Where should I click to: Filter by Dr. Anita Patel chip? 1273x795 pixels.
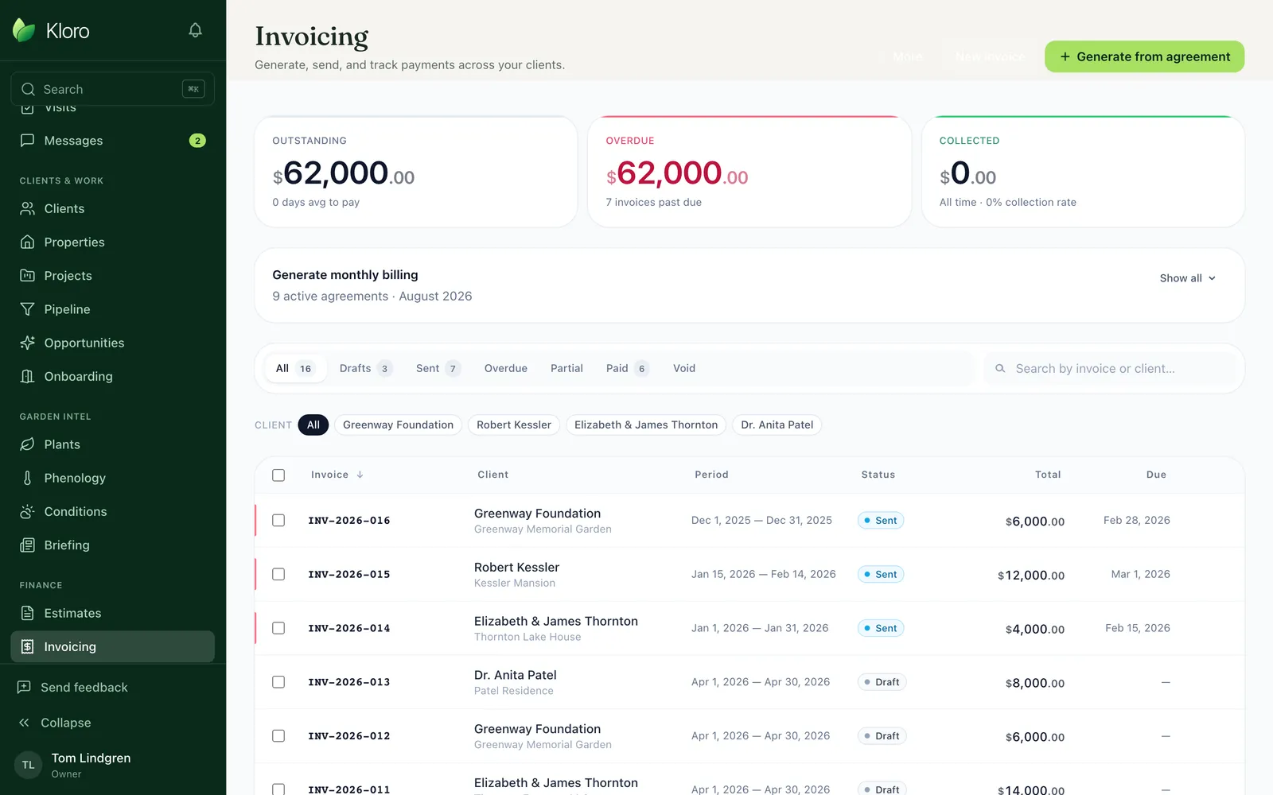(x=777, y=425)
